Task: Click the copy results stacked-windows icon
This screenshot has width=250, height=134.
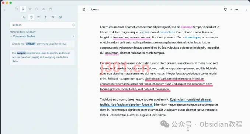Action: (60, 17)
